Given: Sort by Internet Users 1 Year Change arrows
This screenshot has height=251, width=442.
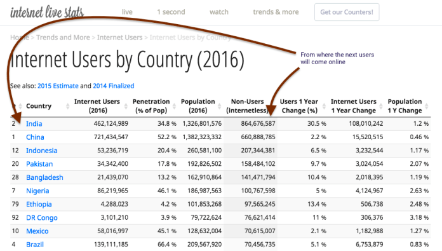Looking at the screenshot, I should pos(381,106).
